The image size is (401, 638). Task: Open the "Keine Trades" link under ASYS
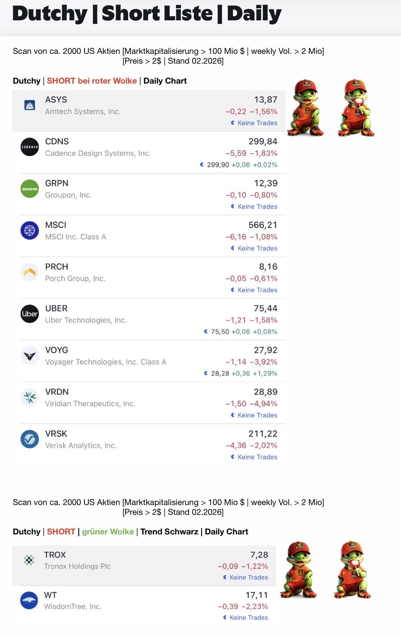pos(257,123)
